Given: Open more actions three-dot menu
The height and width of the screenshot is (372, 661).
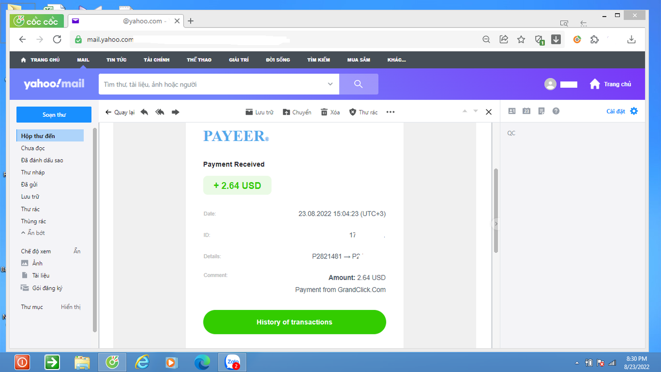Looking at the screenshot, I should pyautogui.click(x=390, y=112).
